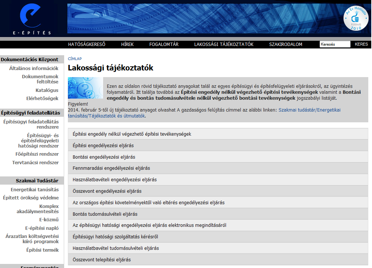Viewport: 372px width, 268px height.
Task: Expand the elektronikus megindításáról row
Action: click(218, 225)
